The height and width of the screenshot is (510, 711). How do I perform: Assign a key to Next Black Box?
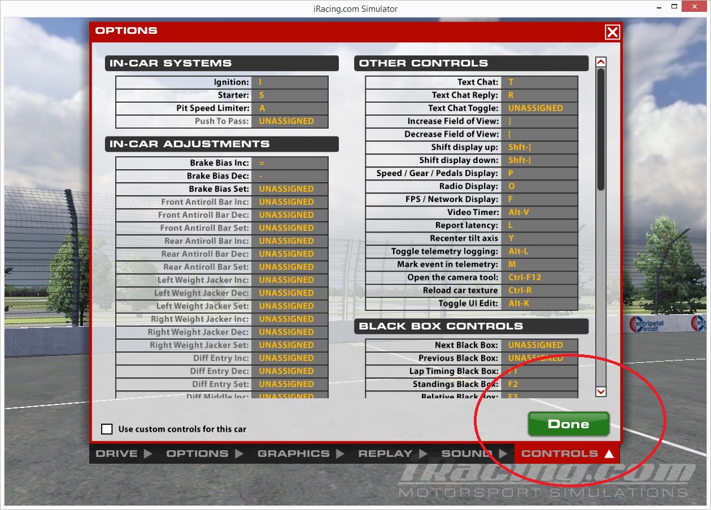[539, 345]
